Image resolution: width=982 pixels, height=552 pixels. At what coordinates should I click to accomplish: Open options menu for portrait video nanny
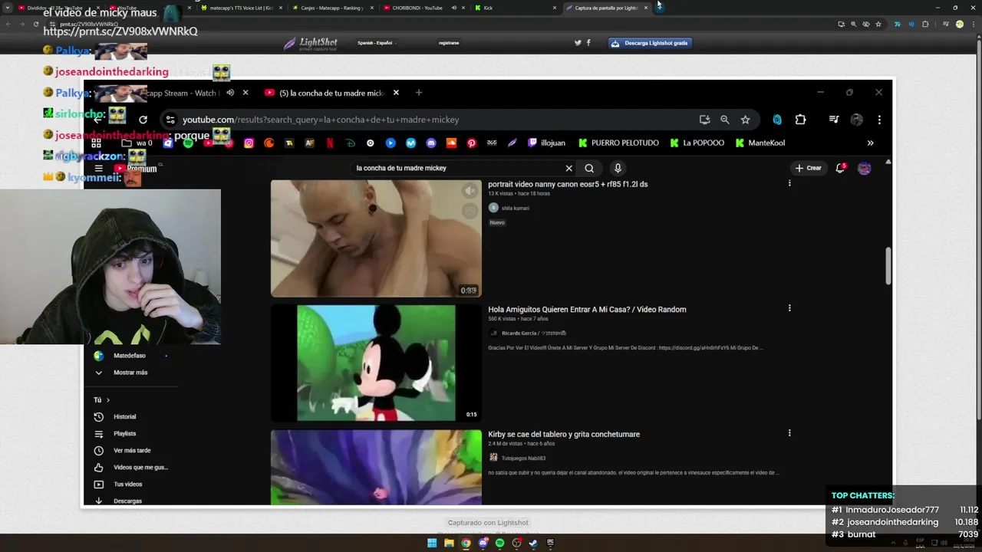pos(789,183)
